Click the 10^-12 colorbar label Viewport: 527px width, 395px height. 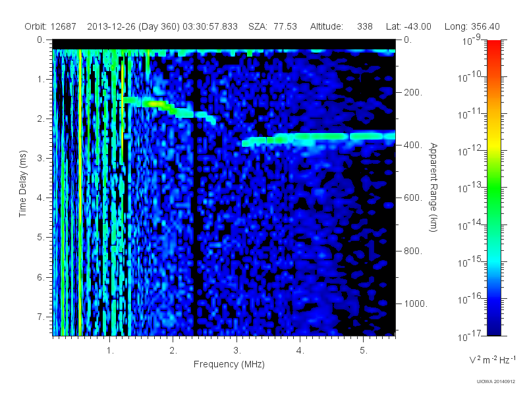471,151
